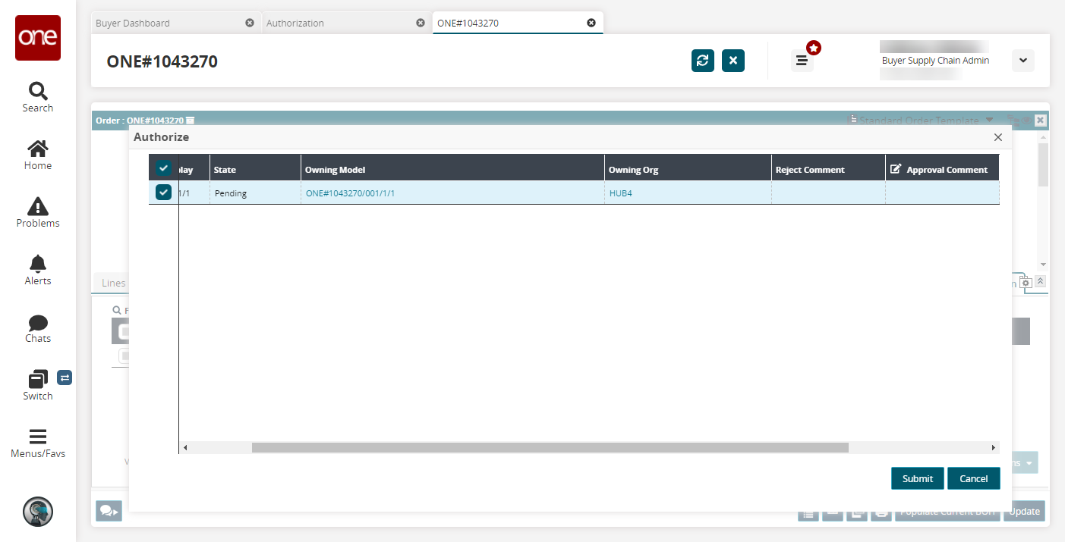Click the ONE logo icon

coord(38,38)
